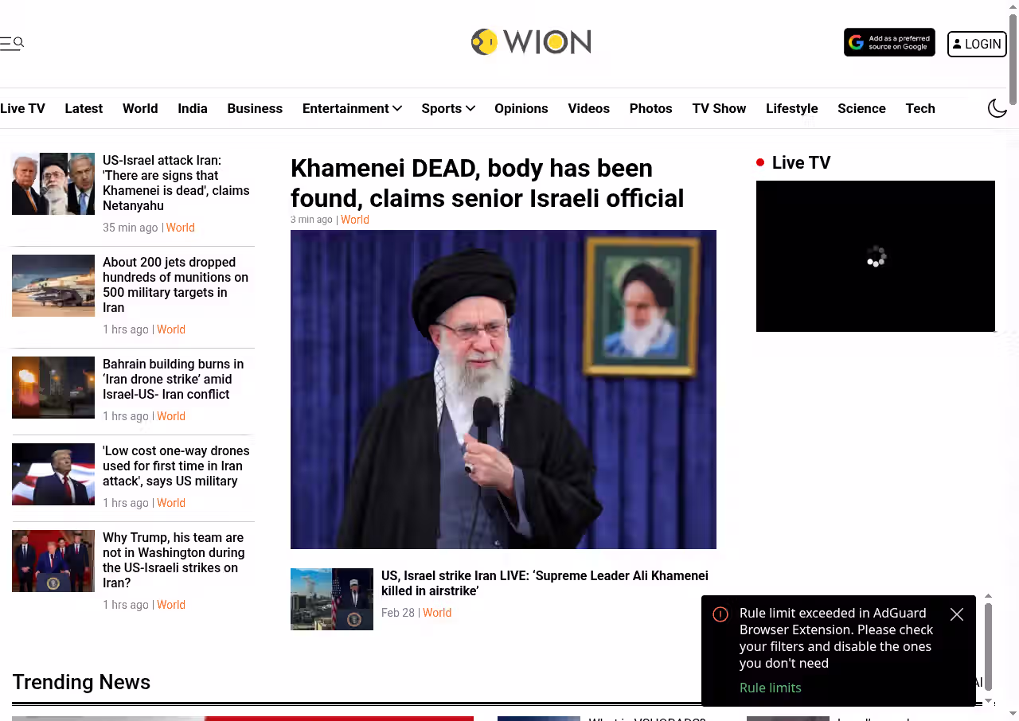Go to the Business section
This screenshot has height=721, width=1019.
coord(255,108)
